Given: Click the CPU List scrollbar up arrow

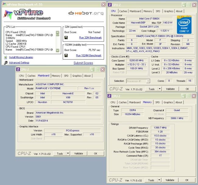Looking at the screenshot, I should coord(58,32).
